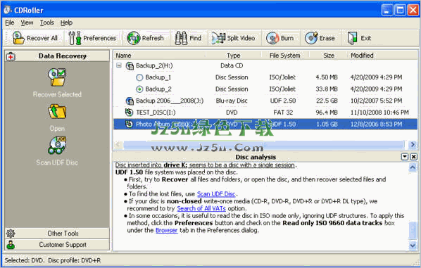Click the 10/2/2007 5:52 PM date cell

point(376,101)
